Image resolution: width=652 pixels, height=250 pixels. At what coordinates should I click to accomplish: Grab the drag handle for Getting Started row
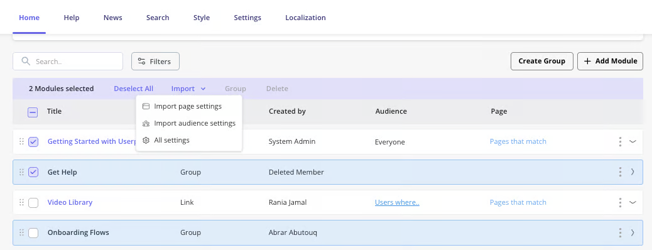(21, 141)
